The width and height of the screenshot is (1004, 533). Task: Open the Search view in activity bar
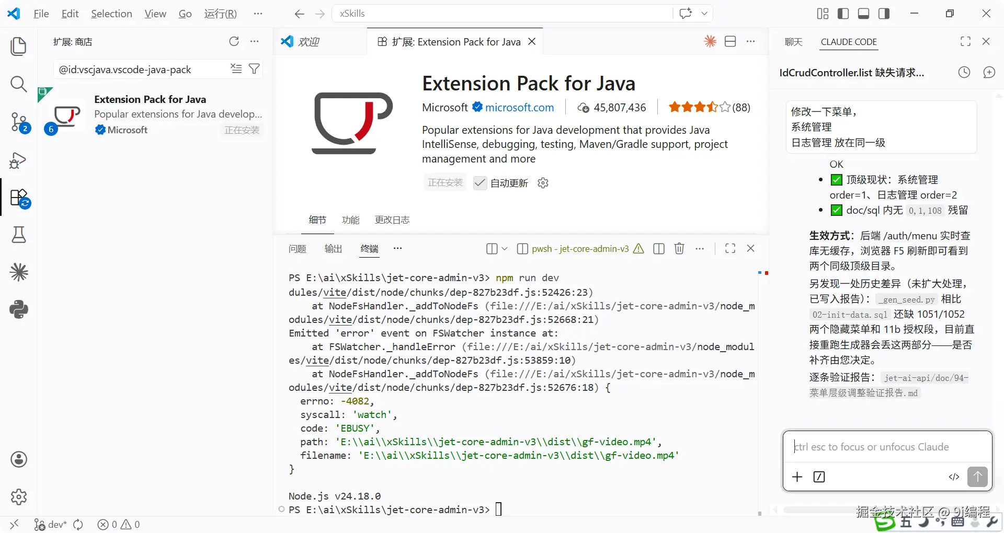tap(19, 84)
